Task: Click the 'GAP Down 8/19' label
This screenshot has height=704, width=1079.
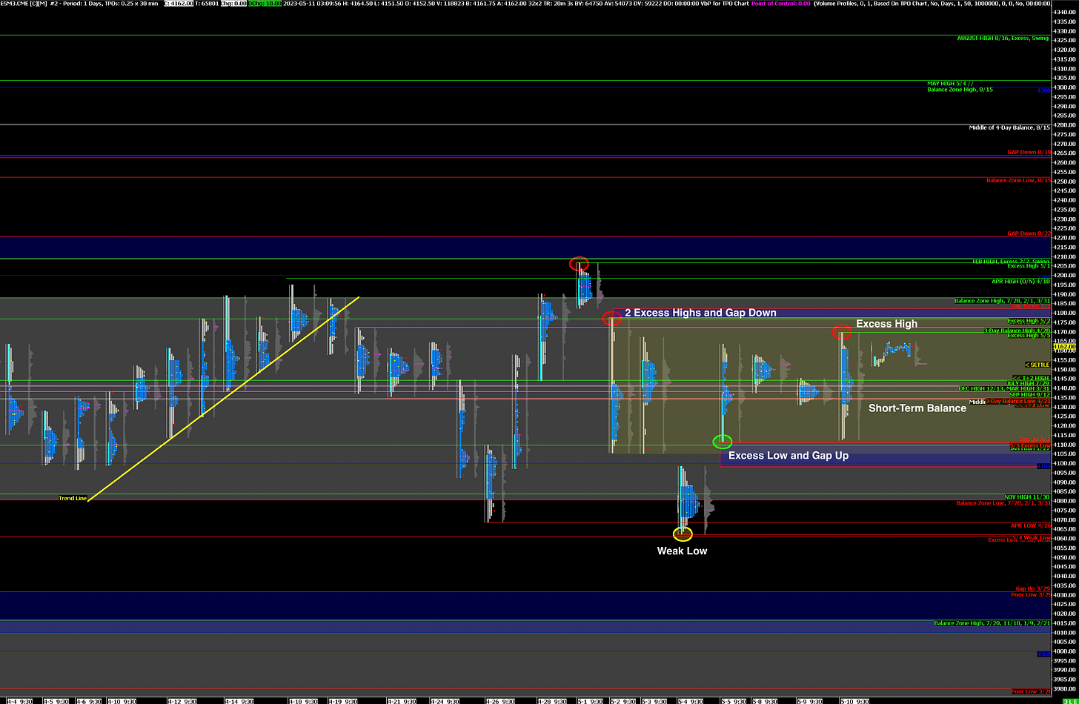Action: (1029, 152)
